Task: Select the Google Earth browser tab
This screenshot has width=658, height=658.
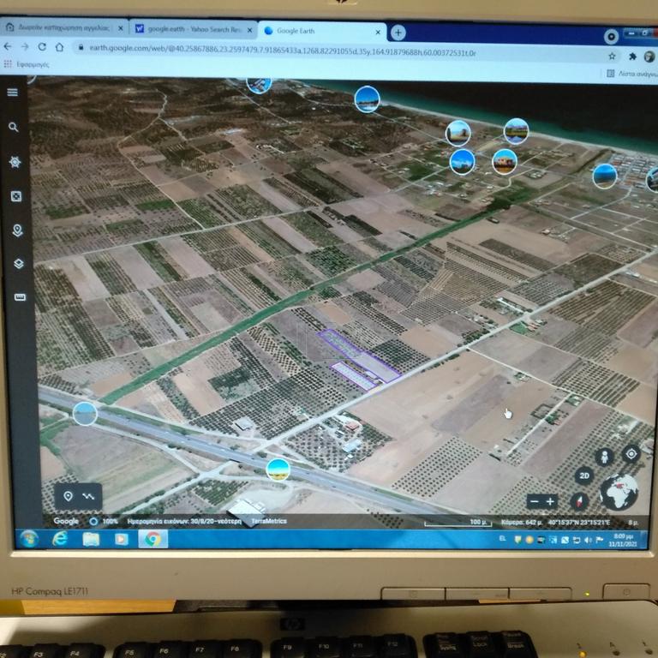Action: pyautogui.click(x=322, y=31)
